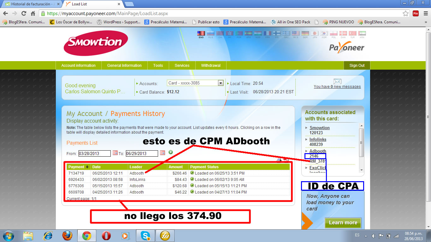Open Opera from the taskbar

point(106,236)
